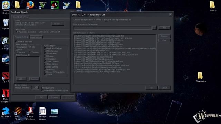This screenshot has width=221, height=124.
Task: Launch the GTA V desktop shortcut
Action: (x=42, y=5)
